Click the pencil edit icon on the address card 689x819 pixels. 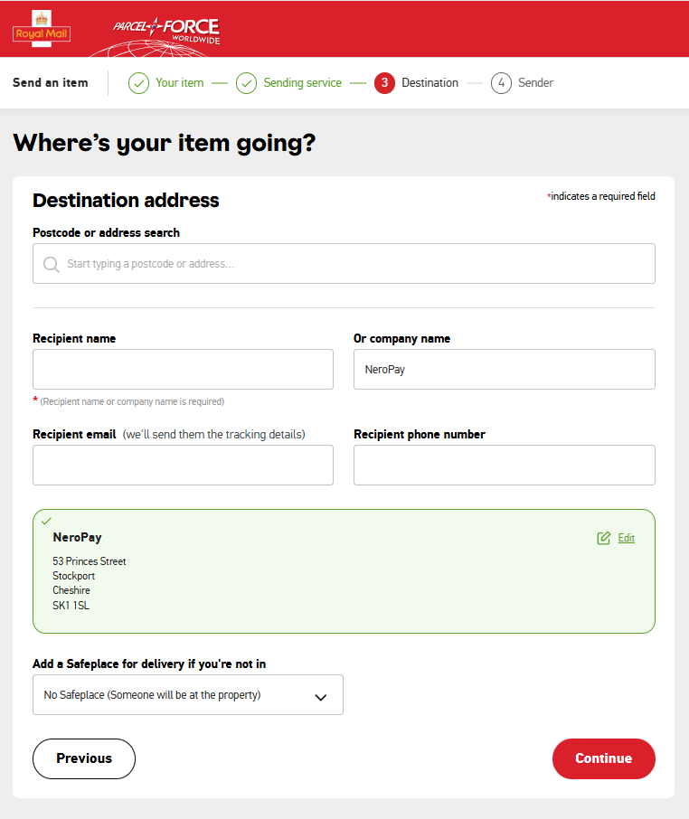click(x=603, y=538)
